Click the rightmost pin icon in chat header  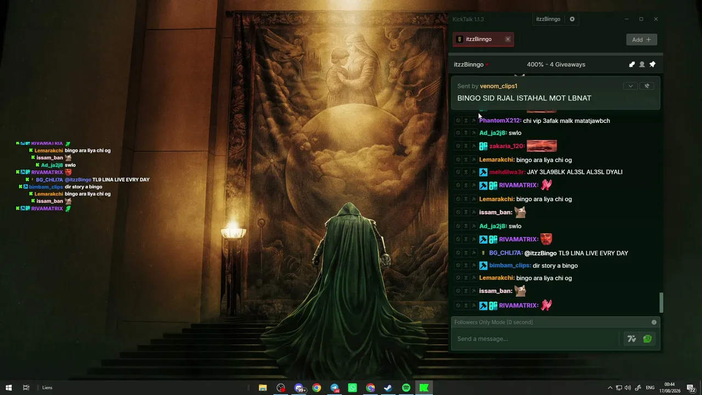pos(652,65)
